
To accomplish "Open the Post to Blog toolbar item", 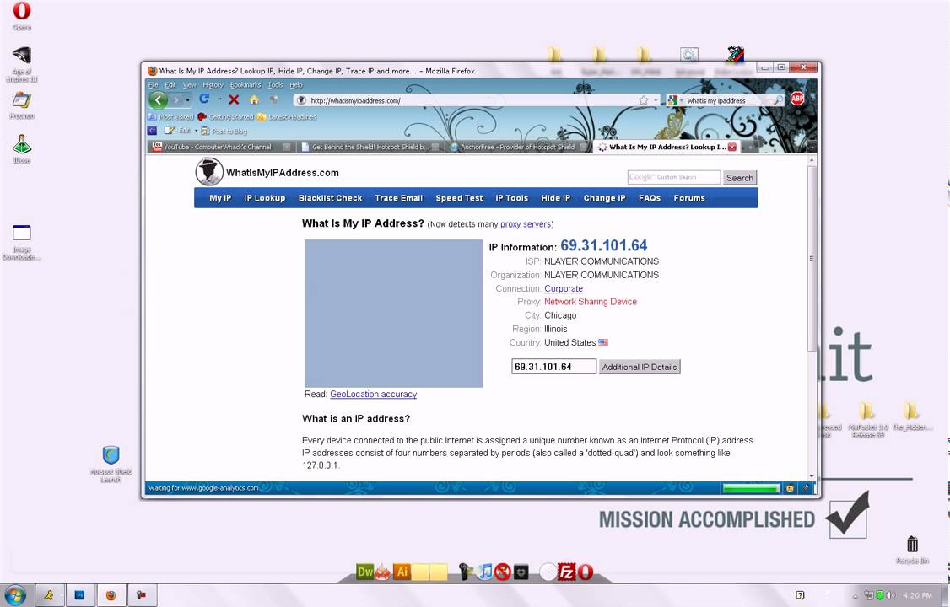I will click(224, 131).
